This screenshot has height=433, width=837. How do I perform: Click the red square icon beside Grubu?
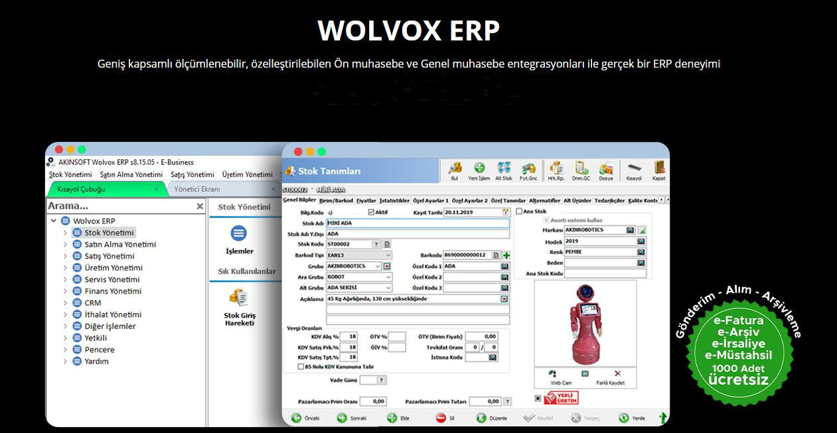[x=388, y=266]
